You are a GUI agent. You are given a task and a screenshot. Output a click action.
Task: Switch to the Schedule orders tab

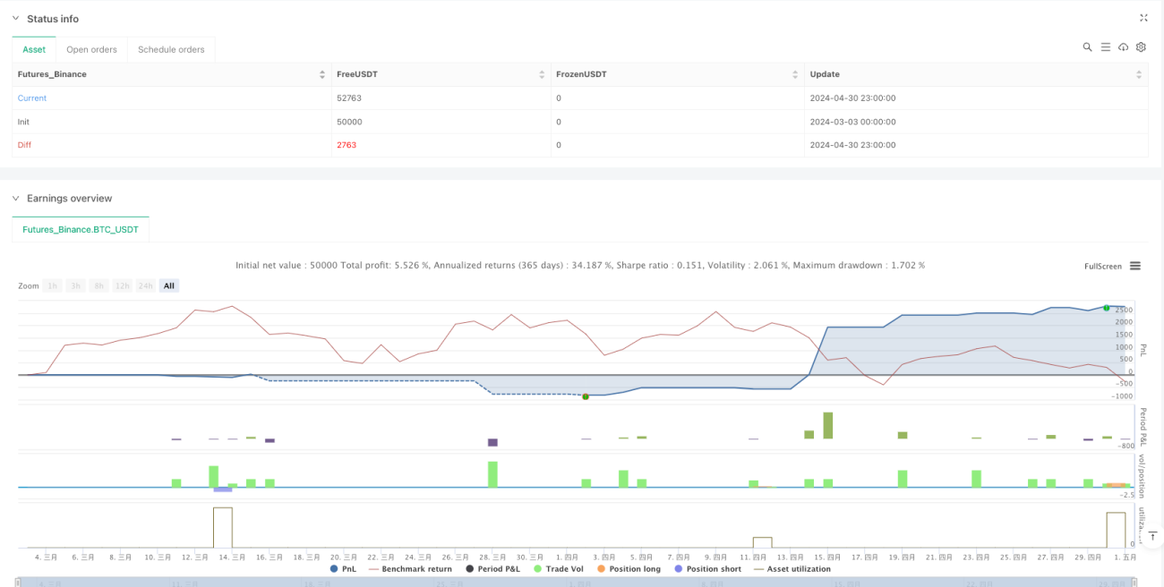pyautogui.click(x=171, y=49)
